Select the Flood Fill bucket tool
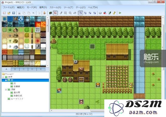 pos(75,13)
